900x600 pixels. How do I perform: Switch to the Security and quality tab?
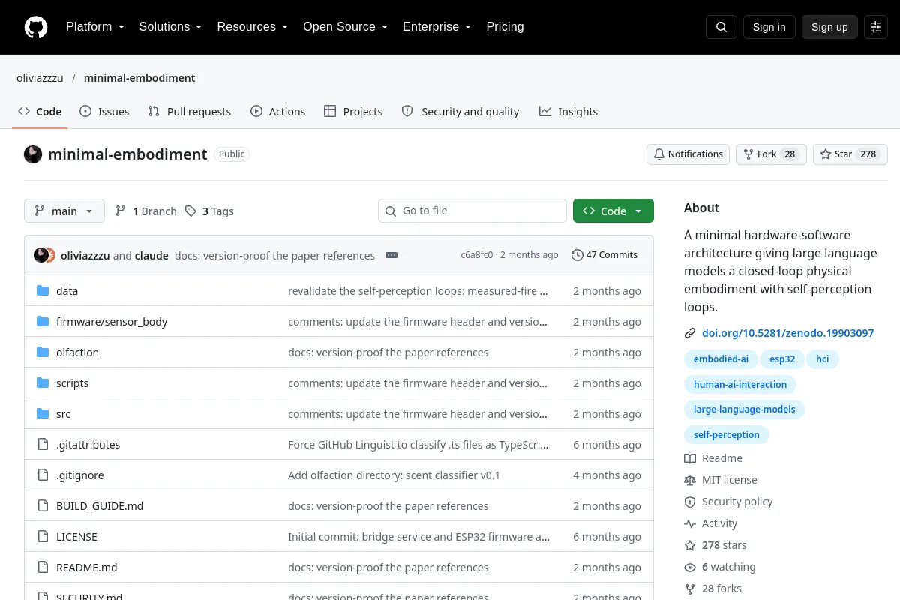[460, 112]
